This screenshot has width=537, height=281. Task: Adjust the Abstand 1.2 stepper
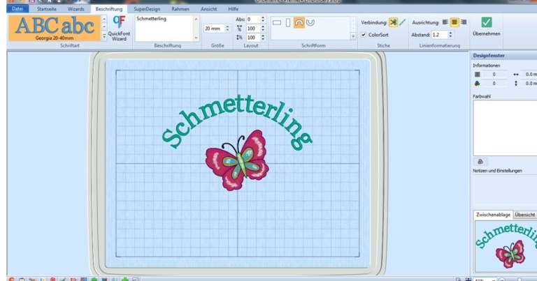(450, 34)
